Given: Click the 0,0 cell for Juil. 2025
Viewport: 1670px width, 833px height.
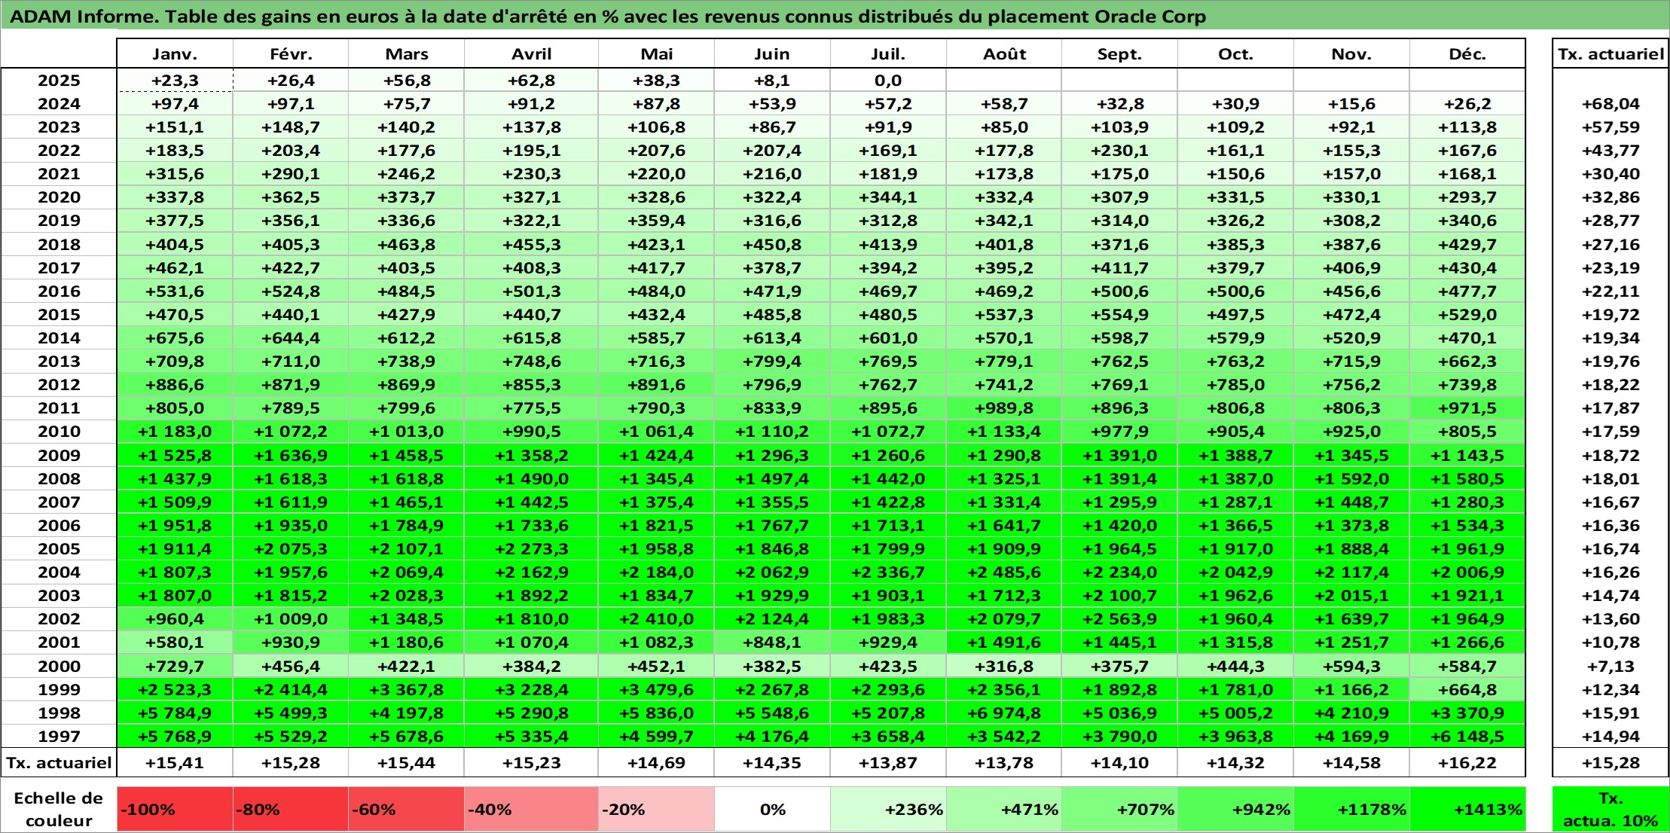Looking at the screenshot, I should pyautogui.click(x=888, y=81).
